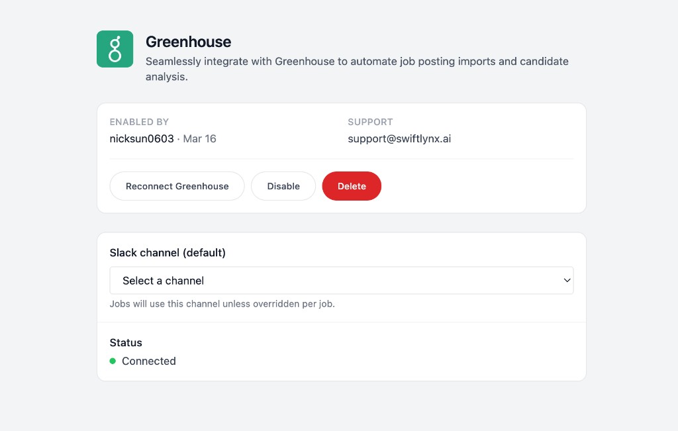The height and width of the screenshot is (431, 678).
Task: Click Connected to toggle connection status
Action: (x=148, y=361)
